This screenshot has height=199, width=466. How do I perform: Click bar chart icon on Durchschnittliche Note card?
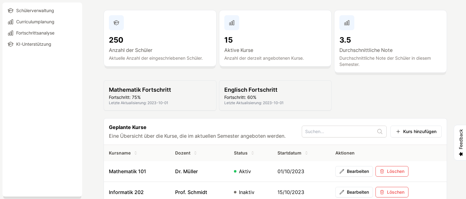click(x=347, y=23)
